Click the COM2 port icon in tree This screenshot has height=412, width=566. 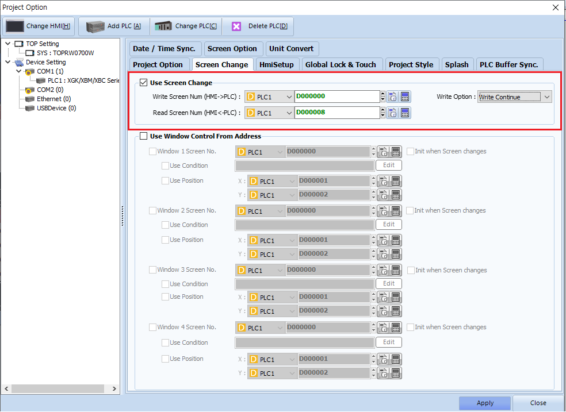pyautogui.click(x=29, y=90)
